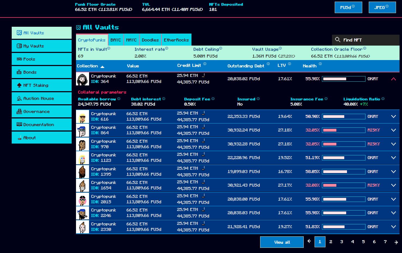Click the info icon next to Liquidation Ratio
Viewport: 402px width, 253px height.
383,99
